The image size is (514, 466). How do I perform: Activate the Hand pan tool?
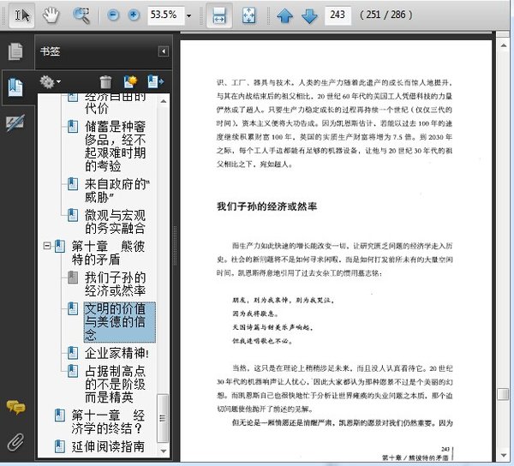click(x=51, y=15)
